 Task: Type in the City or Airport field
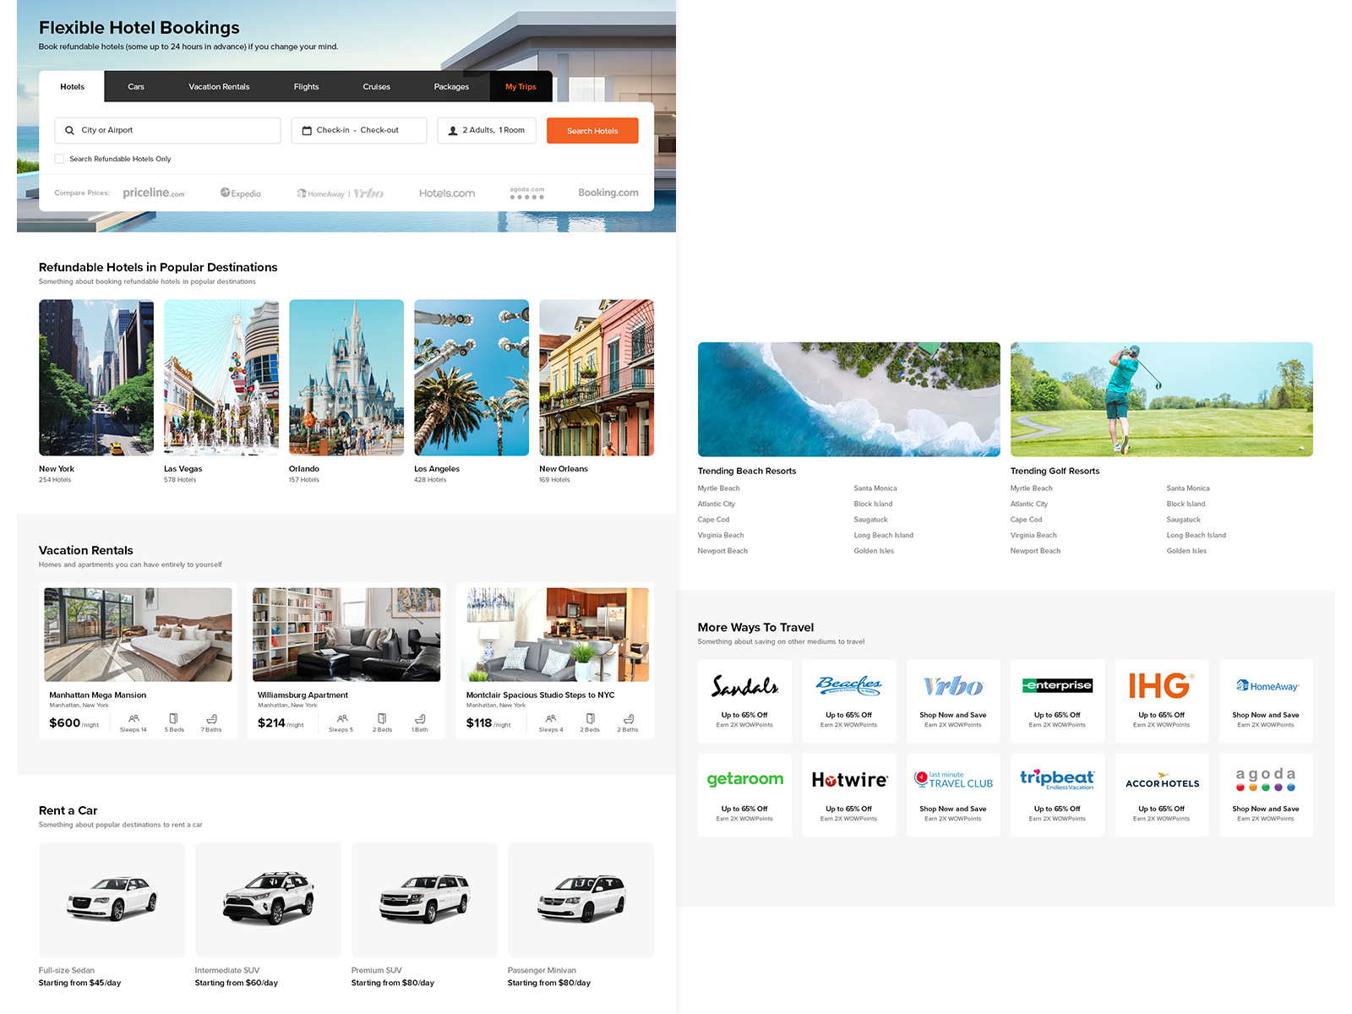click(177, 130)
